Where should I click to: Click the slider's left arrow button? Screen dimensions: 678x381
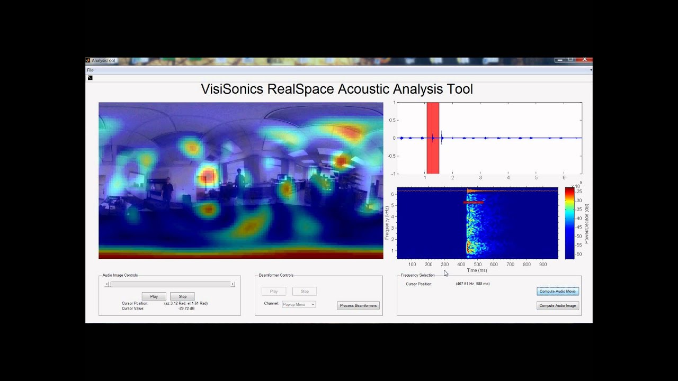pos(107,284)
